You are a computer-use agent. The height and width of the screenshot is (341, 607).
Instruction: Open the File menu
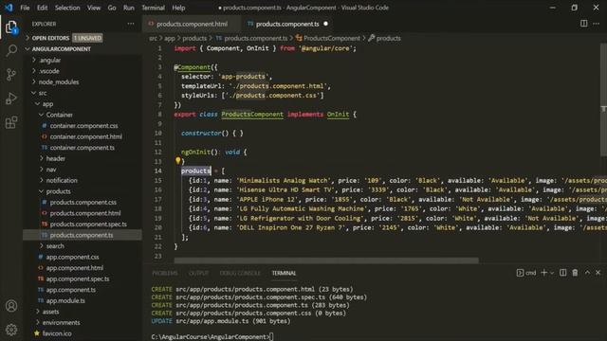click(x=25, y=8)
